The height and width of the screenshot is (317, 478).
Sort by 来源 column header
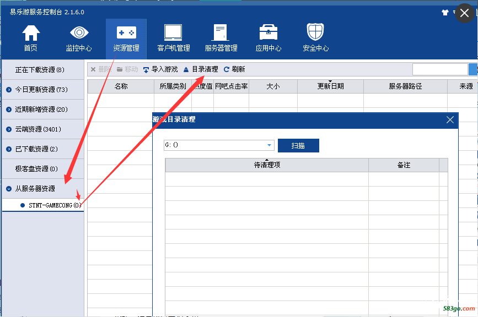[463, 86]
